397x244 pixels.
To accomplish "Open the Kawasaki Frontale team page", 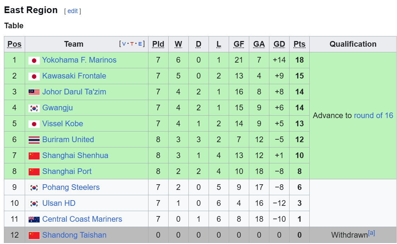I will coord(74,76).
